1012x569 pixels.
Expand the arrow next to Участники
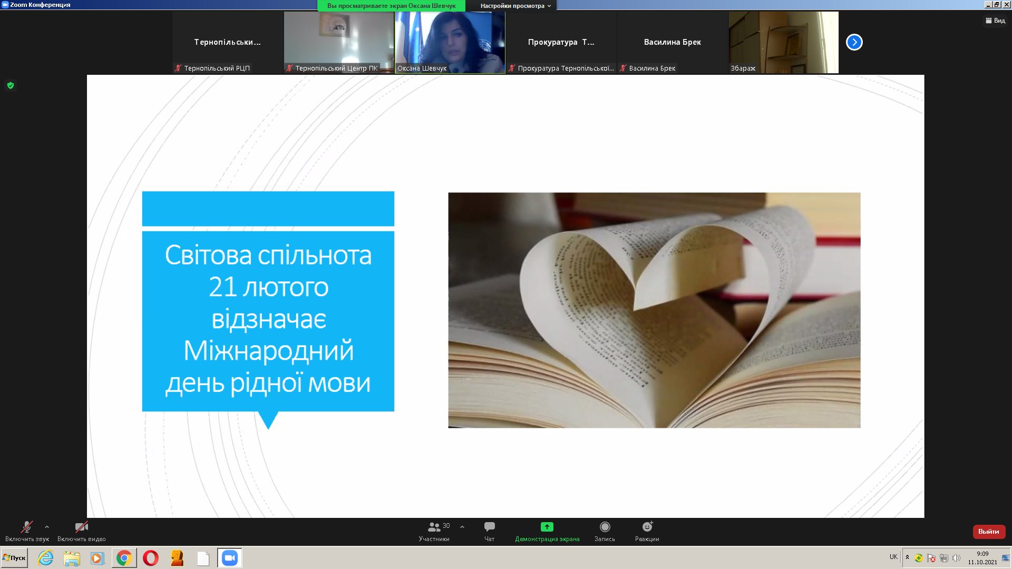click(462, 527)
